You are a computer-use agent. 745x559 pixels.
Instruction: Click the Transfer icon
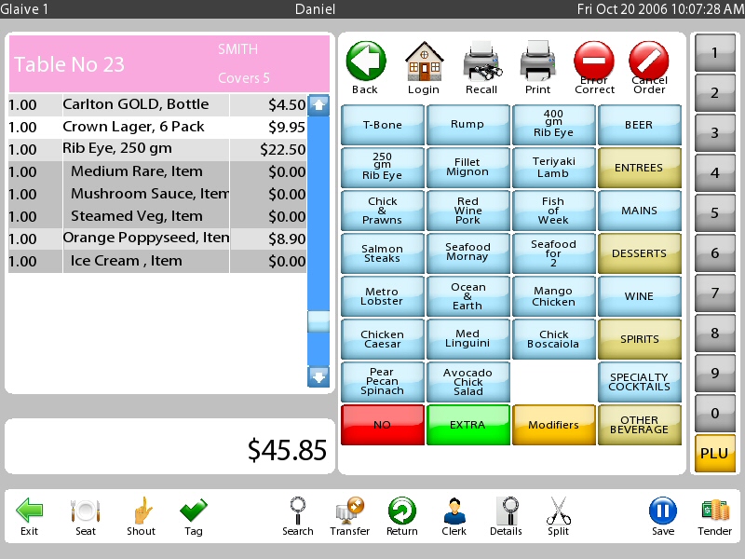[350, 511]
